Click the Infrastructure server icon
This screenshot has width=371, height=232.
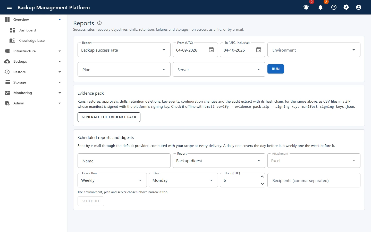tap(7, 51)
